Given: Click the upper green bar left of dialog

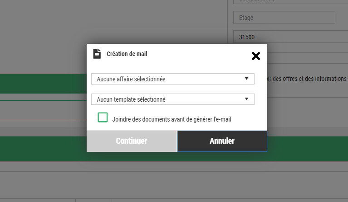Looking at the screenshot, I should [x=43, y=83].
